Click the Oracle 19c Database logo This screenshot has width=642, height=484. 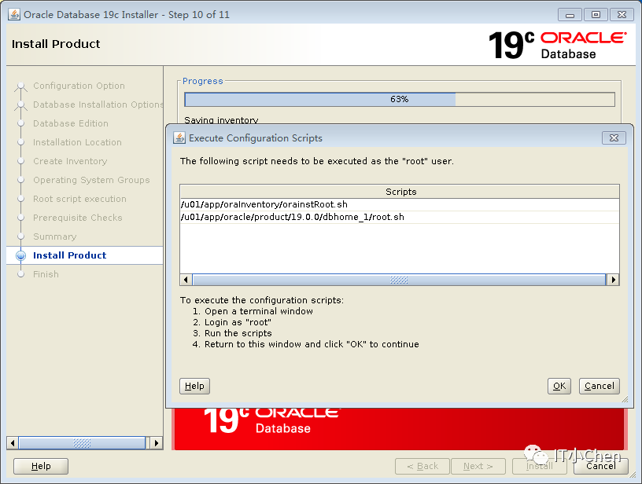557,45
